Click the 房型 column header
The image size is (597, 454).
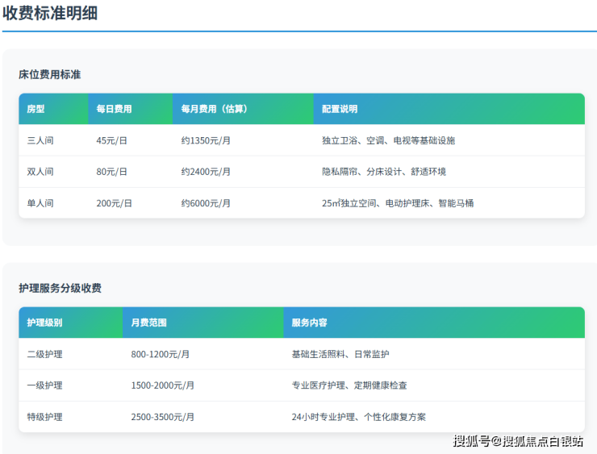click(x=35, y=109)
